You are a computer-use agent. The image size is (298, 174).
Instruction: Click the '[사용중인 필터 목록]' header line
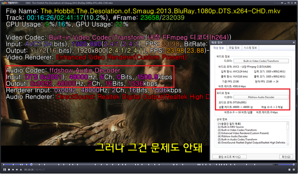(229, 124)
